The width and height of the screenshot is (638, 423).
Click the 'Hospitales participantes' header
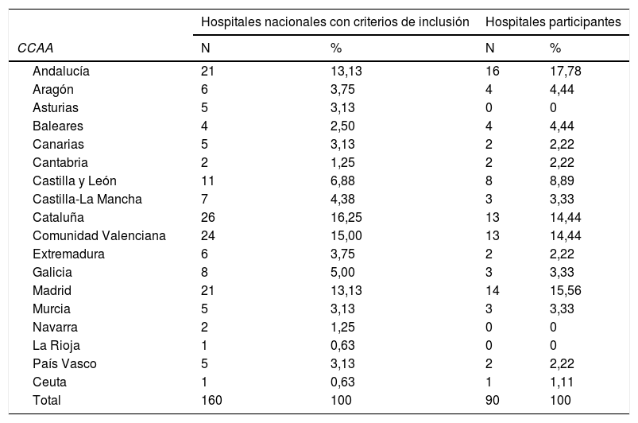553,22
